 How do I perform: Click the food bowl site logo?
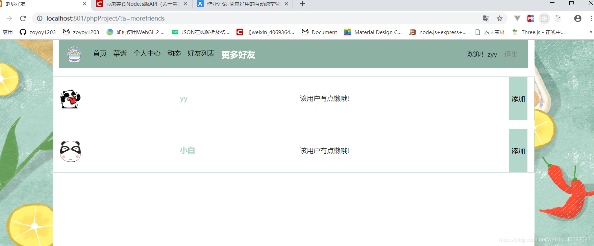click(74, 54)
